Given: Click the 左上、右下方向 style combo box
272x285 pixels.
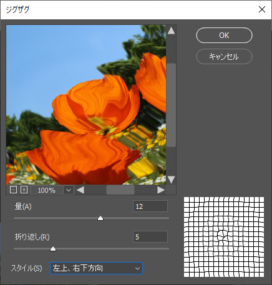Looking at the screenshot, I should pos(96,268).
